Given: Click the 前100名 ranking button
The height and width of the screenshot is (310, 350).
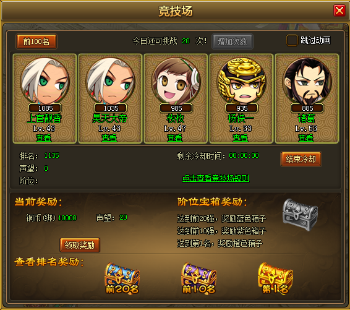Looking at the screenshot, I should click(x=36, y=41).
